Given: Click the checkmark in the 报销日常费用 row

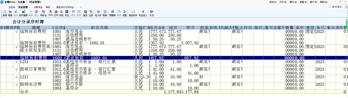Looking at the screenshot, I should pyautogui.click(x=17, y=69).
